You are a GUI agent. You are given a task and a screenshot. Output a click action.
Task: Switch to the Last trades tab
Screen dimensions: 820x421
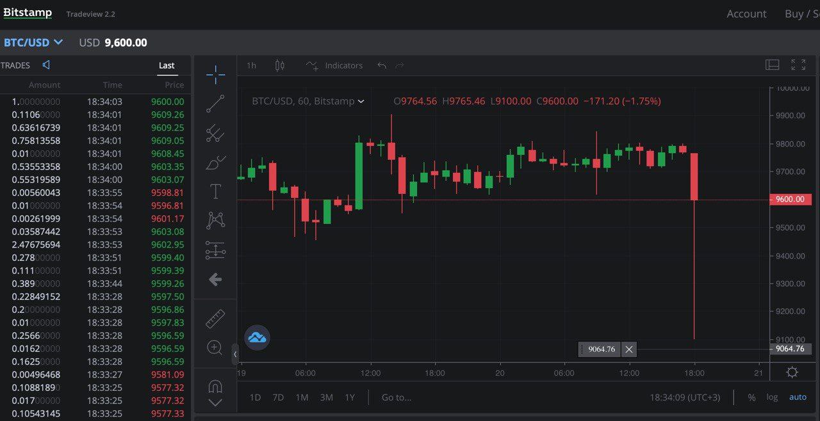(167, 65)
